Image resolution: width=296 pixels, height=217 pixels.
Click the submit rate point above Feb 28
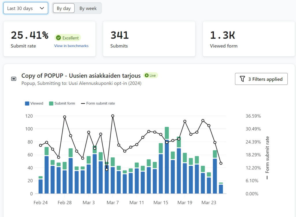tap(64, 117)
